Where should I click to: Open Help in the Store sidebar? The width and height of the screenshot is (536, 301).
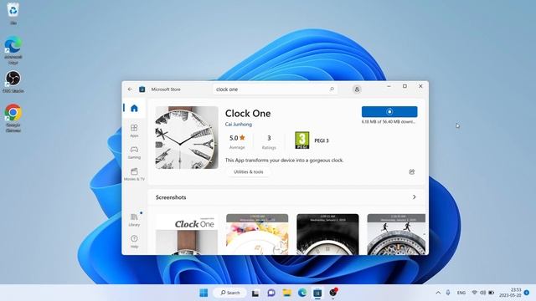click(134, 242)
